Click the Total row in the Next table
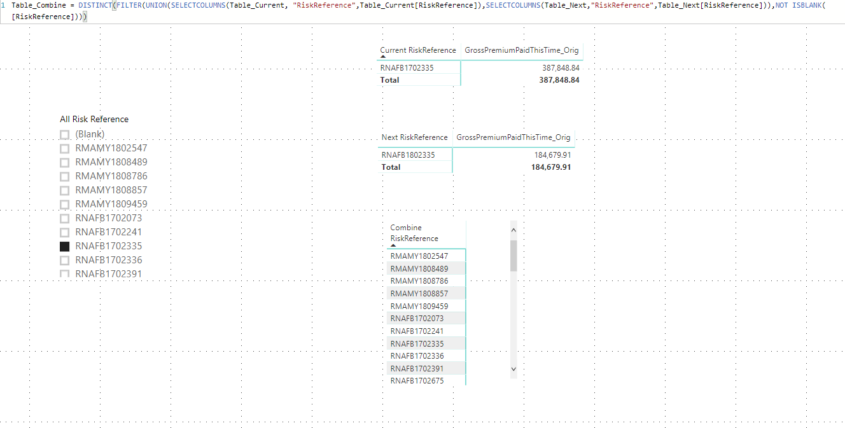This screenshot has height=428, width=845. [476, 167]
